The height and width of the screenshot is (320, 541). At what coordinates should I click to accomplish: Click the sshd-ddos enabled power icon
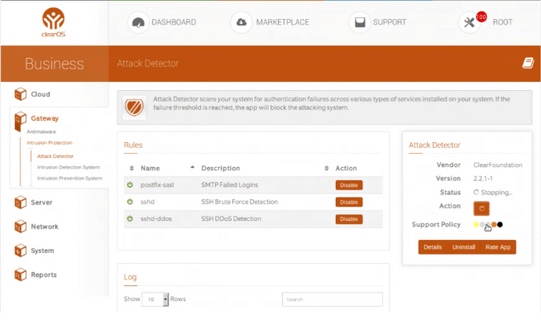(130, 218)
